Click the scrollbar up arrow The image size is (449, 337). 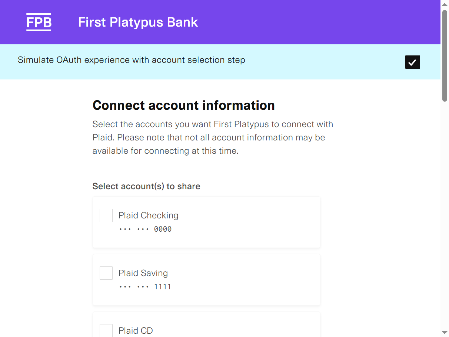(445, 4)
